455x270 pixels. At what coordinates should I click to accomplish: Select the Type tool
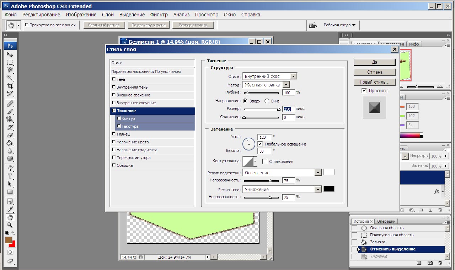pyautogui.click(x=10, y=176)
